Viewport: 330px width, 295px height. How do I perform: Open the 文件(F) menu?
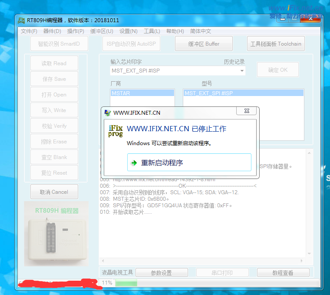[29, 31]
